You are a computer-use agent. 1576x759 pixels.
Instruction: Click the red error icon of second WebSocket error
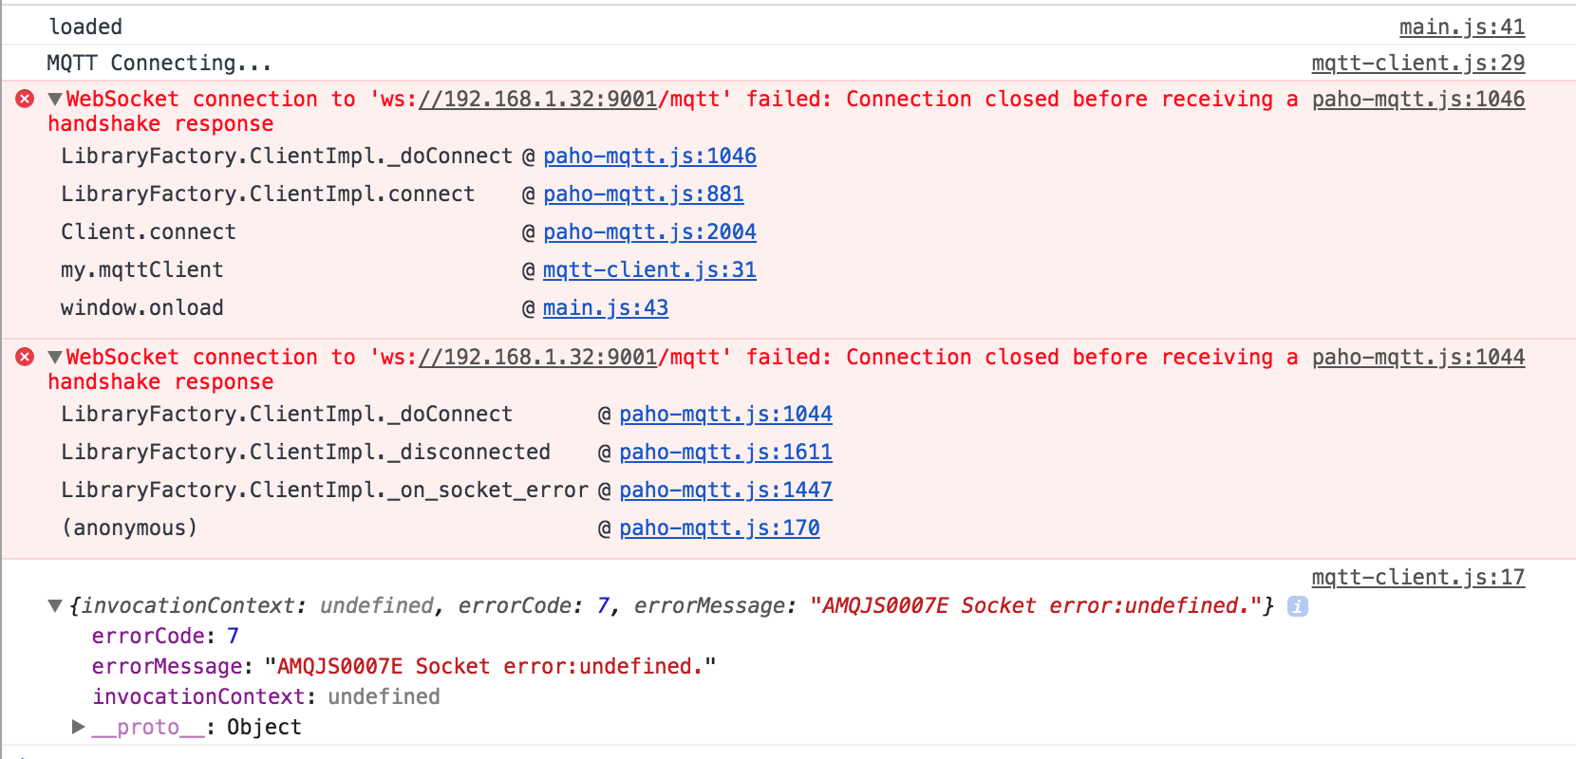tap(26, 357)
